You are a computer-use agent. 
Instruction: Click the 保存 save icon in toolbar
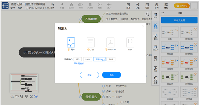pyautogui.click(x=128, y=6)
